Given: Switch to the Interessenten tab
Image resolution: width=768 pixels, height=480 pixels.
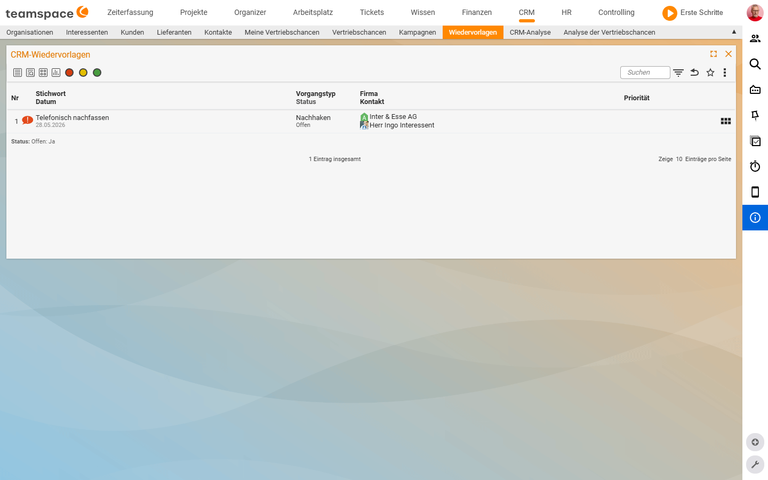Looking at the screenshot, I should 87,32.
